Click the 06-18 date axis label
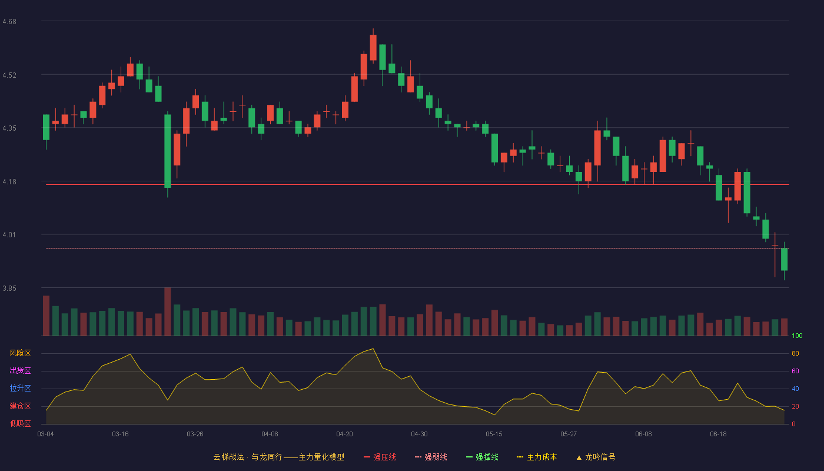The width and height of the screenshot is (824, 471). tap(718, 434)
